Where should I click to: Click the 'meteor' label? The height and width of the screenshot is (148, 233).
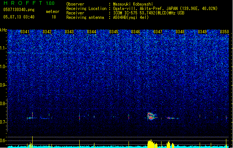tap(53, 11)
